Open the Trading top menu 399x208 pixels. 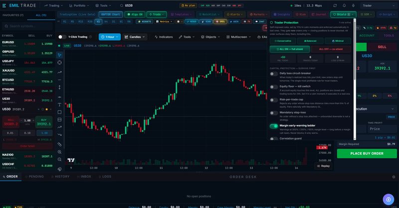53,5
